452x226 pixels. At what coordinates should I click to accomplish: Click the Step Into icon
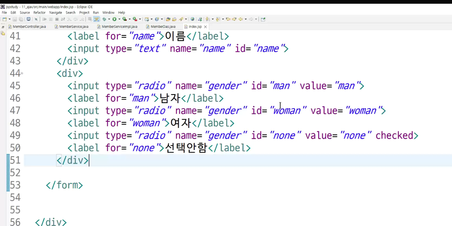tap(69, 19)
